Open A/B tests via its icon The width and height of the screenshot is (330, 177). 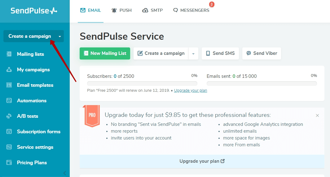tap(9, 116)
